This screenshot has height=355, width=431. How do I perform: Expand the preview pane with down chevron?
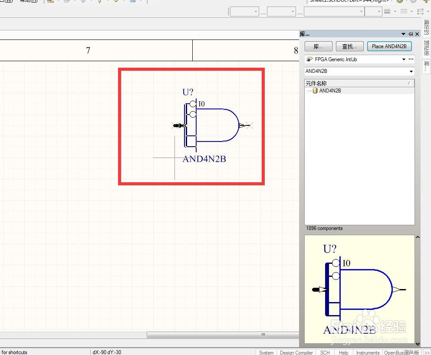click(418, 344)
